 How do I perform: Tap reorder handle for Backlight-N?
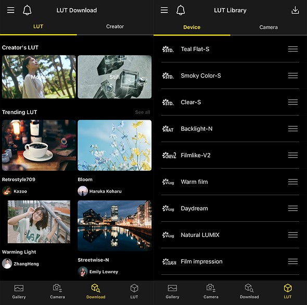click(293, 129)
